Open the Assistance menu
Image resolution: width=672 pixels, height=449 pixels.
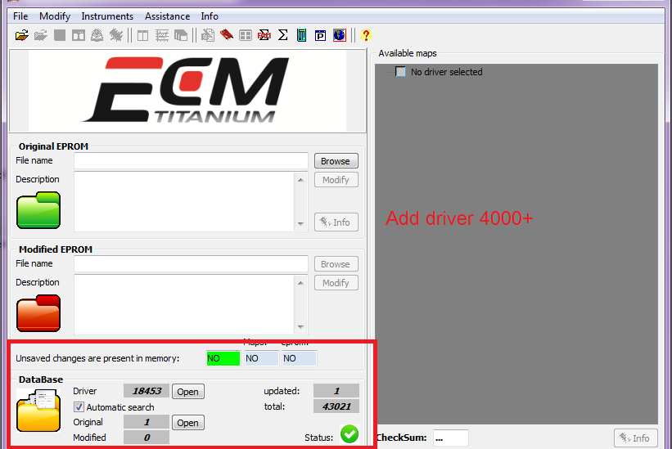(167, 16)
